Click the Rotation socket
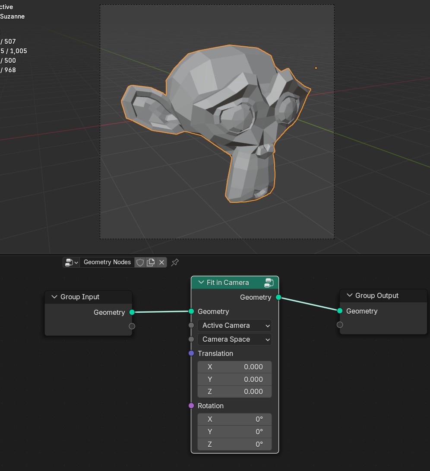 [x=191, y=406]
